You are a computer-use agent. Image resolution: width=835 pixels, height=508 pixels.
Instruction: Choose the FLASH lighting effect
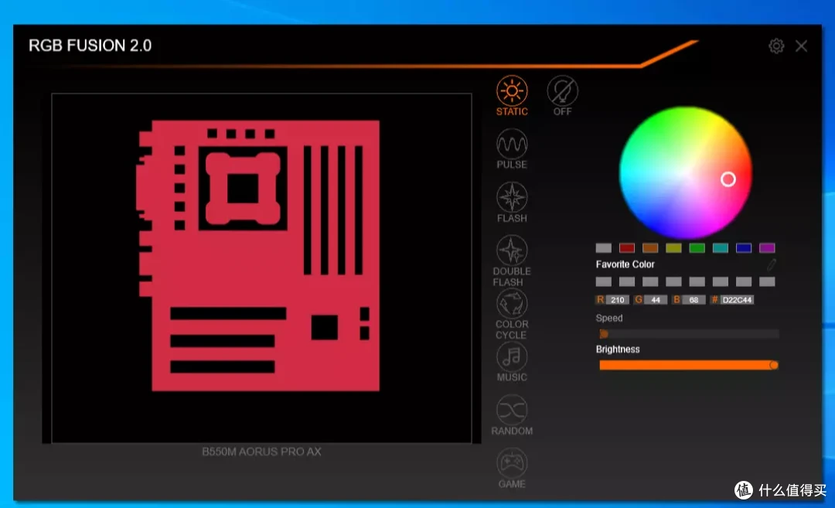[x=512, y=203]
